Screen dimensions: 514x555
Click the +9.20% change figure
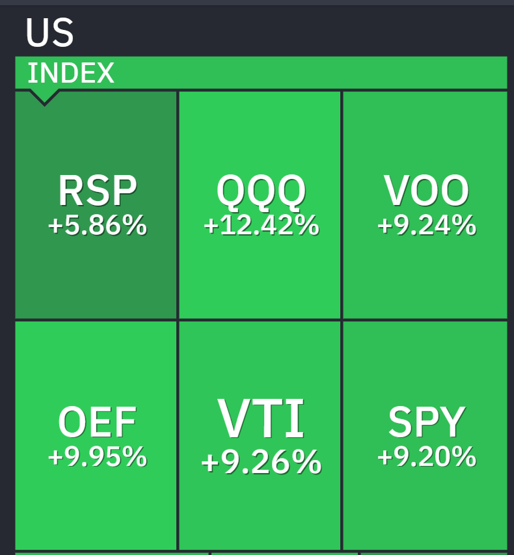tap(426, 456)
